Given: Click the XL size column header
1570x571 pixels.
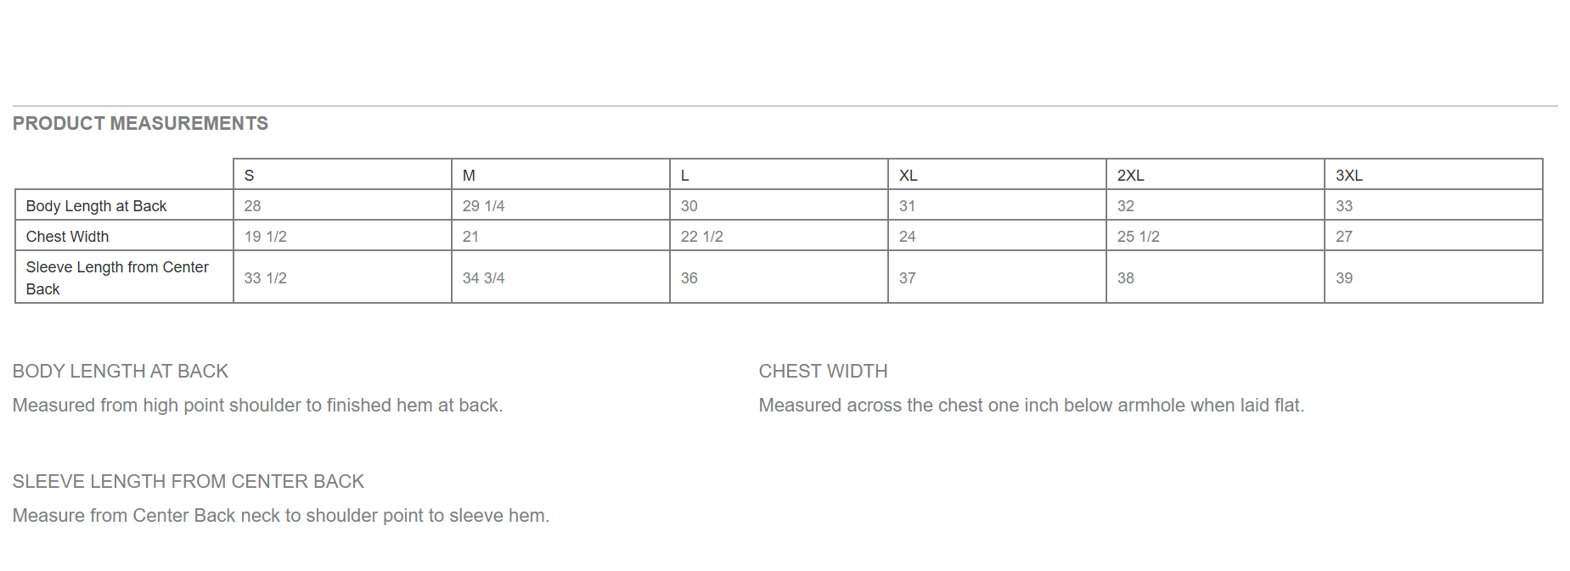Looking at the screenshot, I should [908, 176].
